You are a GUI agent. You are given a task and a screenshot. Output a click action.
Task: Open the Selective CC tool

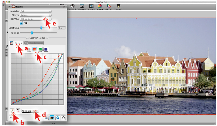(x=109, y=6)
